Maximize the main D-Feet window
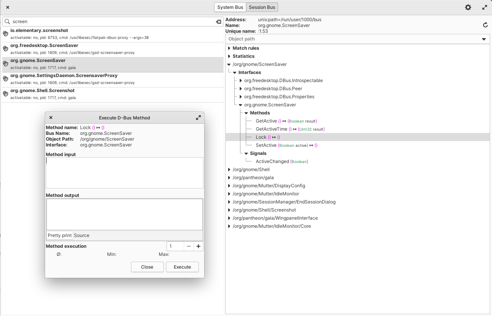Viewport: 492px width, 316px height. [x=485, y=7]
